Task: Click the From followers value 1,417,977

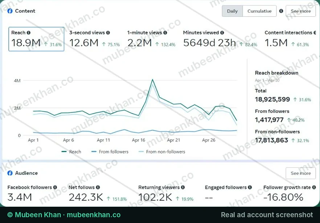Action: pos(269,120)
